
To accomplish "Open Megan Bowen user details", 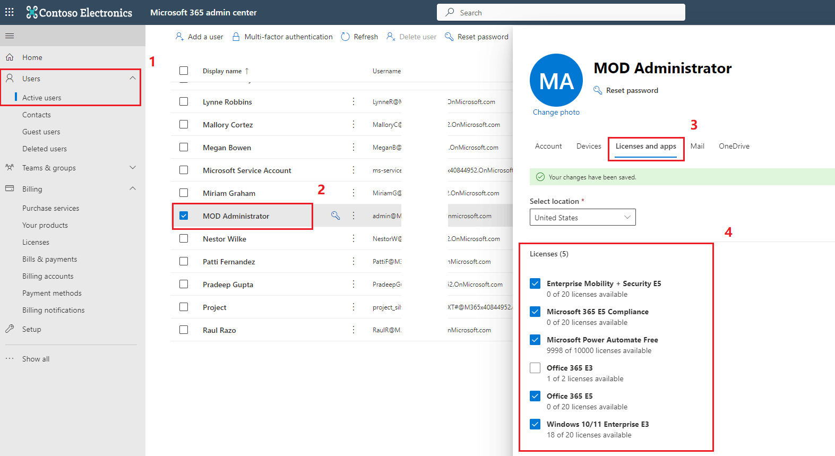I will pos(227,148).
